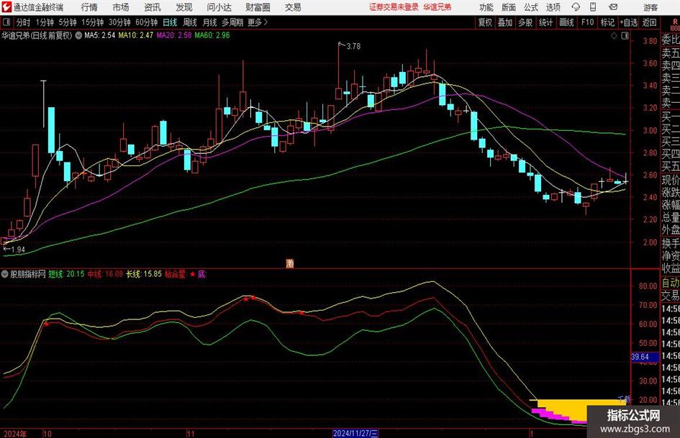This screenshot has height=438, width=680.
Task: Click the customer service headset icon
Action: click(576, 7)
